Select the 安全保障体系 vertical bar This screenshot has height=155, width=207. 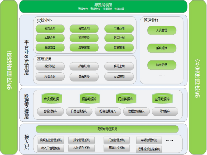coord(197,77)
